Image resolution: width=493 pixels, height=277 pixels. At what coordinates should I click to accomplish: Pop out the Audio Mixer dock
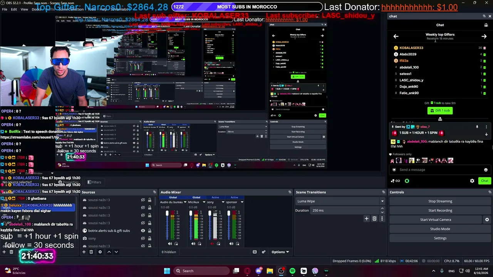290,192
